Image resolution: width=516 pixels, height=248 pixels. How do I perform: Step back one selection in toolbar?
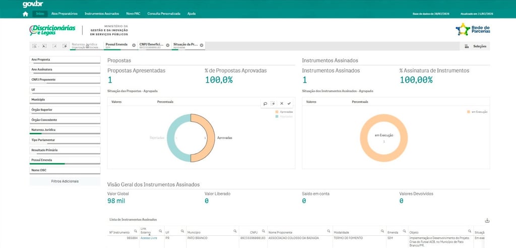[44, 46]
